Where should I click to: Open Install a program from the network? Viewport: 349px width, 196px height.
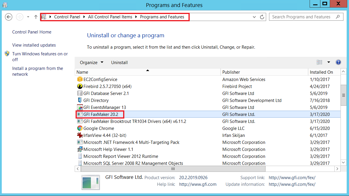tap(38, 71)
